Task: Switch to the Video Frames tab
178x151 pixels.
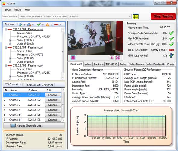Action: 136,64
